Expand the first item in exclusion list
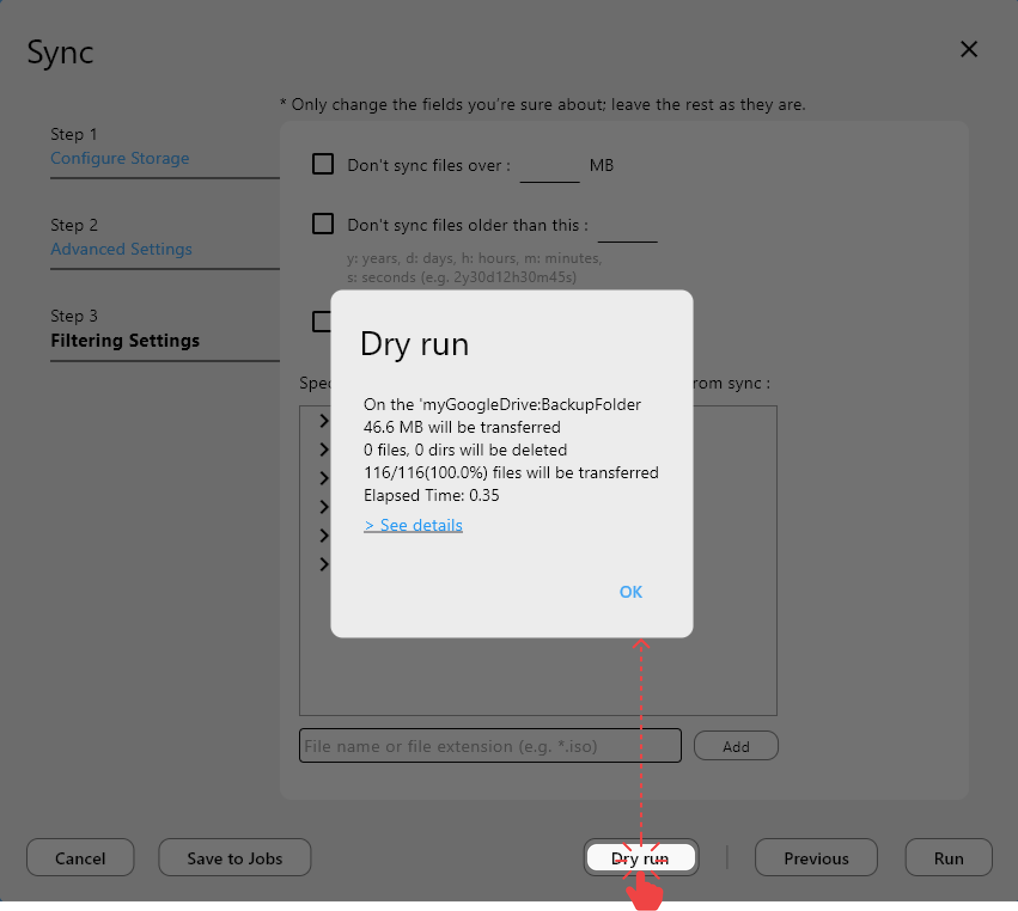The image size is (1018, 911). 324,420
